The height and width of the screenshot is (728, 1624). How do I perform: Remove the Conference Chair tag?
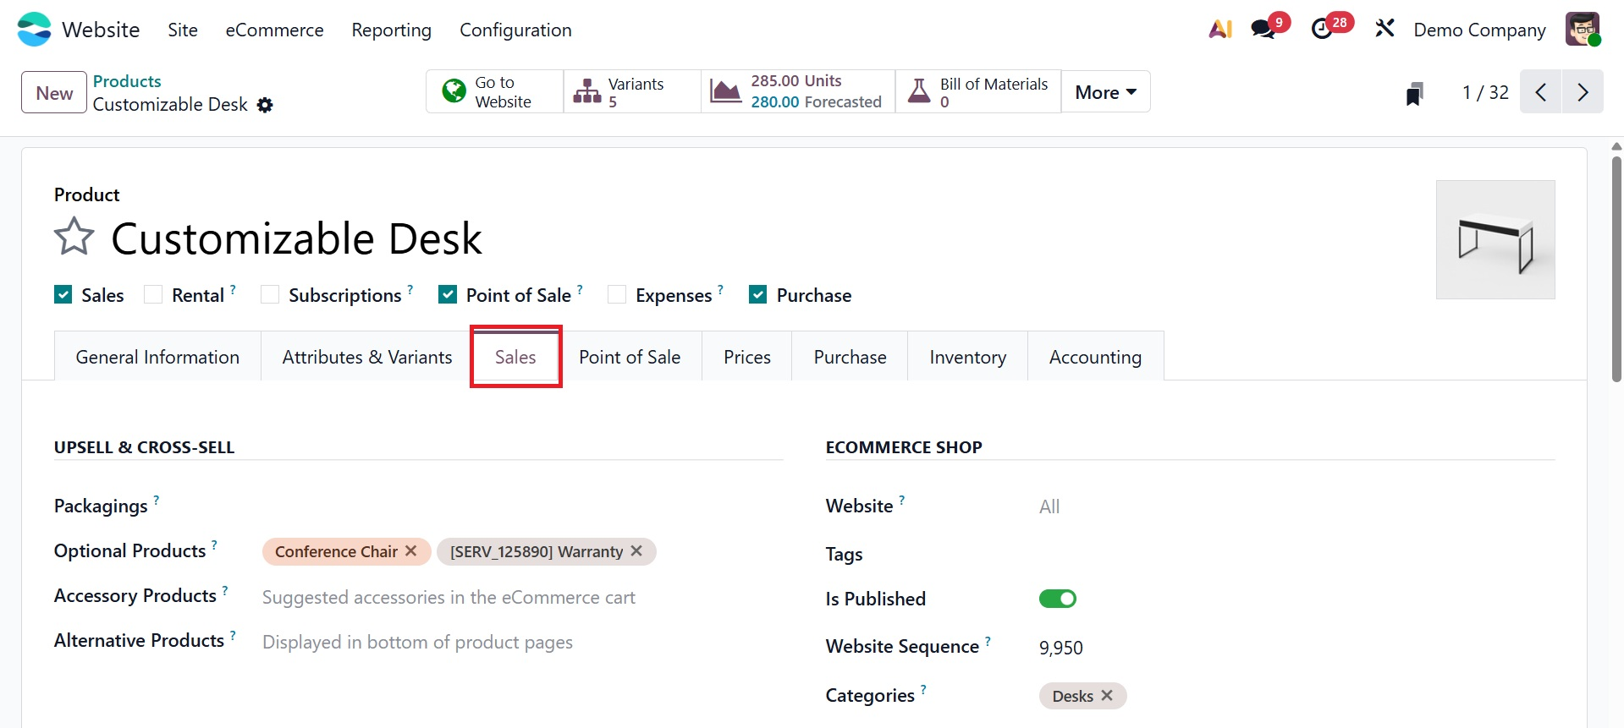pos(411,551)
